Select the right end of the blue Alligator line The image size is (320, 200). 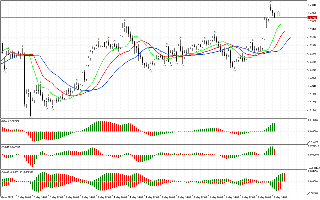coord(290,38)
